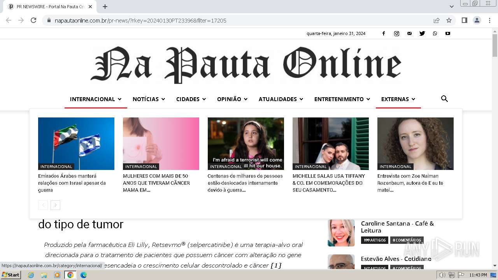This screenshot has height=280, width=498.
Task: Open the Emirados Árabes article thumbnail
Action: (x=76, y=143)
